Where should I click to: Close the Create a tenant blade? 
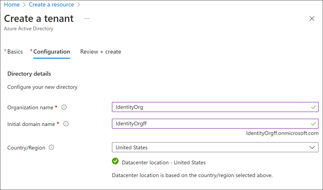(x=312, y=19)
